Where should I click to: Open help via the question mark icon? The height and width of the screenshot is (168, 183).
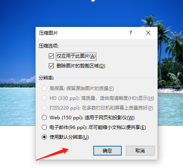click(x=131, y=33)
